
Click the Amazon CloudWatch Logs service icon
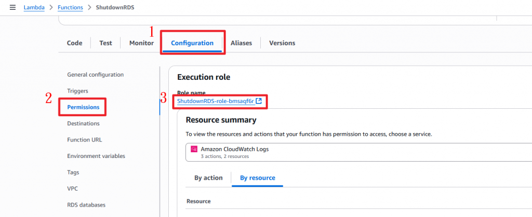(x=194, y=149)
